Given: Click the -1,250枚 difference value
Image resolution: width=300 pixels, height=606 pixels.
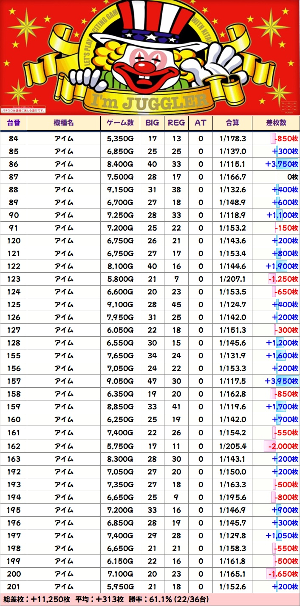Looking at the screenshot, I should (x=283, y=279).
